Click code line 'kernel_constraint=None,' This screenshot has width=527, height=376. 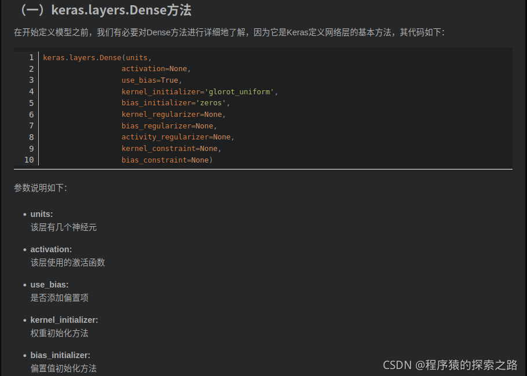click(x=171, y=149)
